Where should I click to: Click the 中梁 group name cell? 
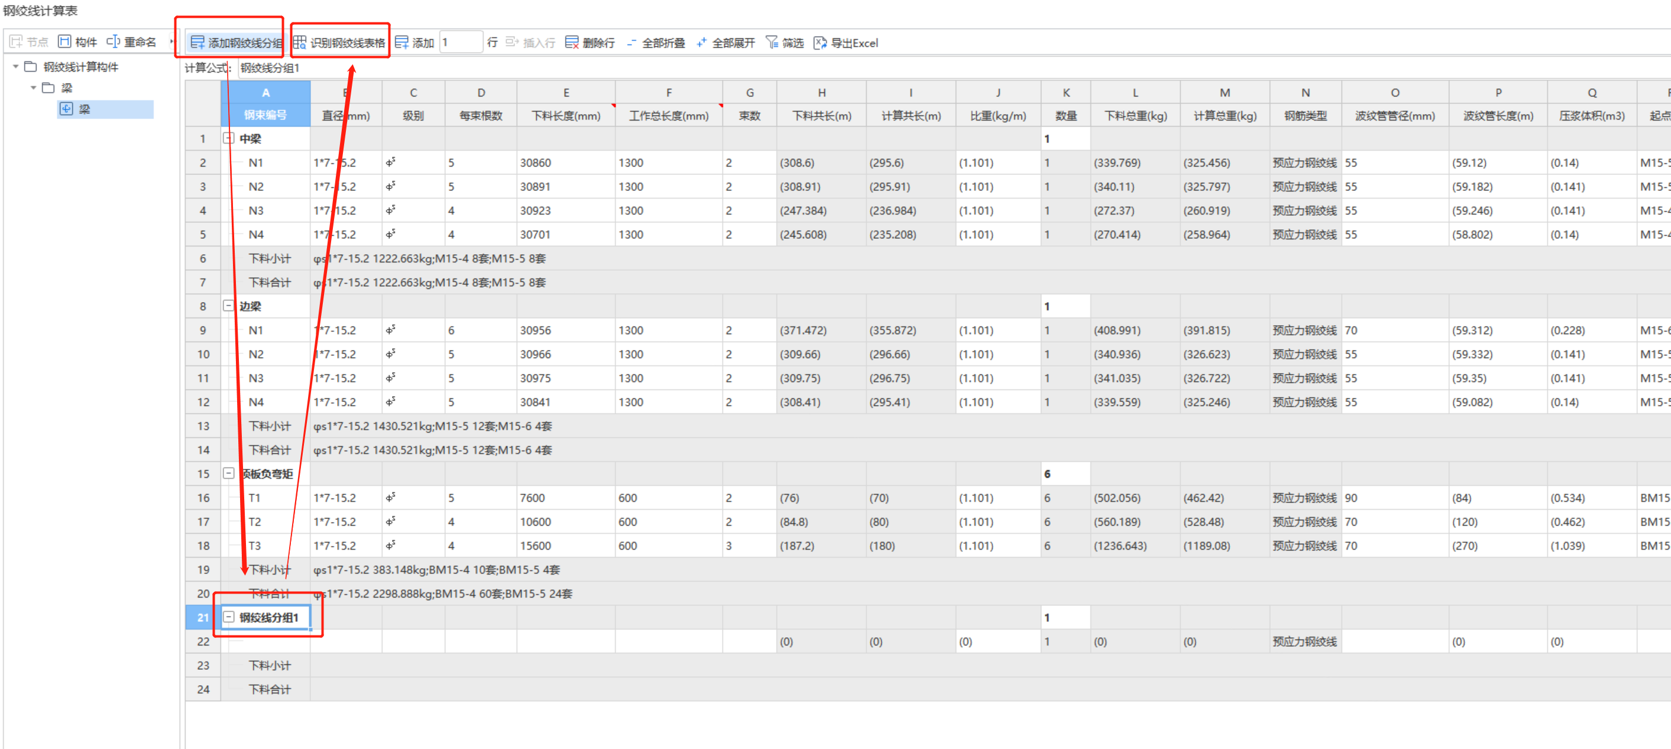pyautogui.click(x=266, y=139)
